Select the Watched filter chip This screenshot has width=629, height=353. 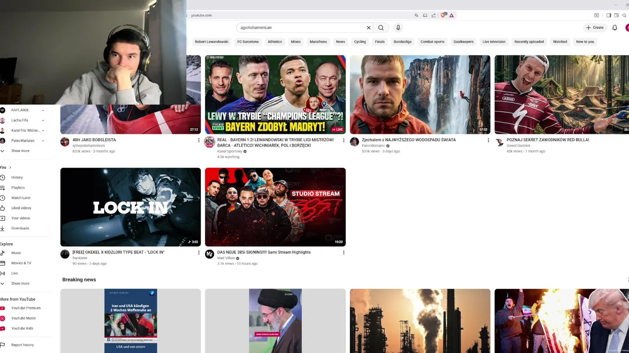[560, 42]
